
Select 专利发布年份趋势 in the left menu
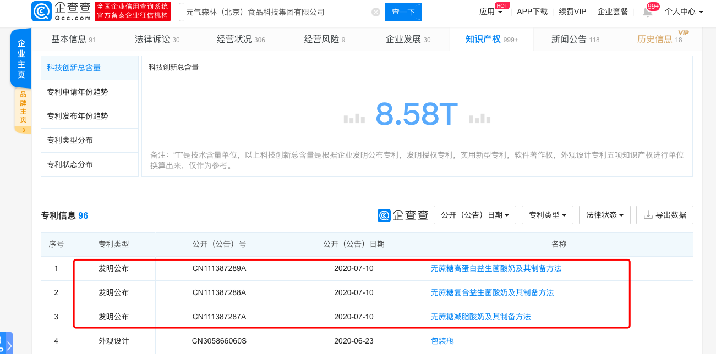click(x=90, y=116)
